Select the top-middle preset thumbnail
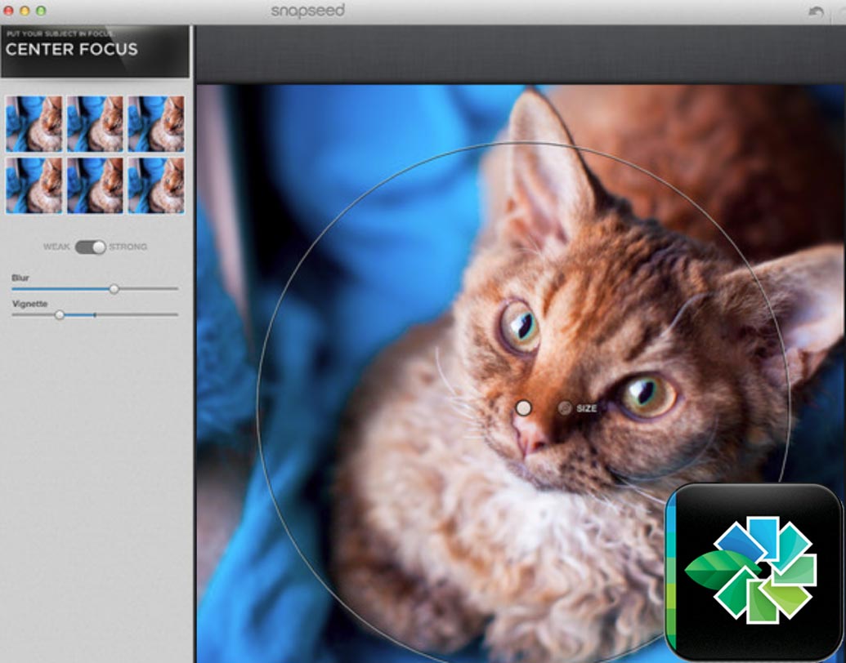Image resolution: width=846 pixels, height=663 pixels. (x=95, y=123)
